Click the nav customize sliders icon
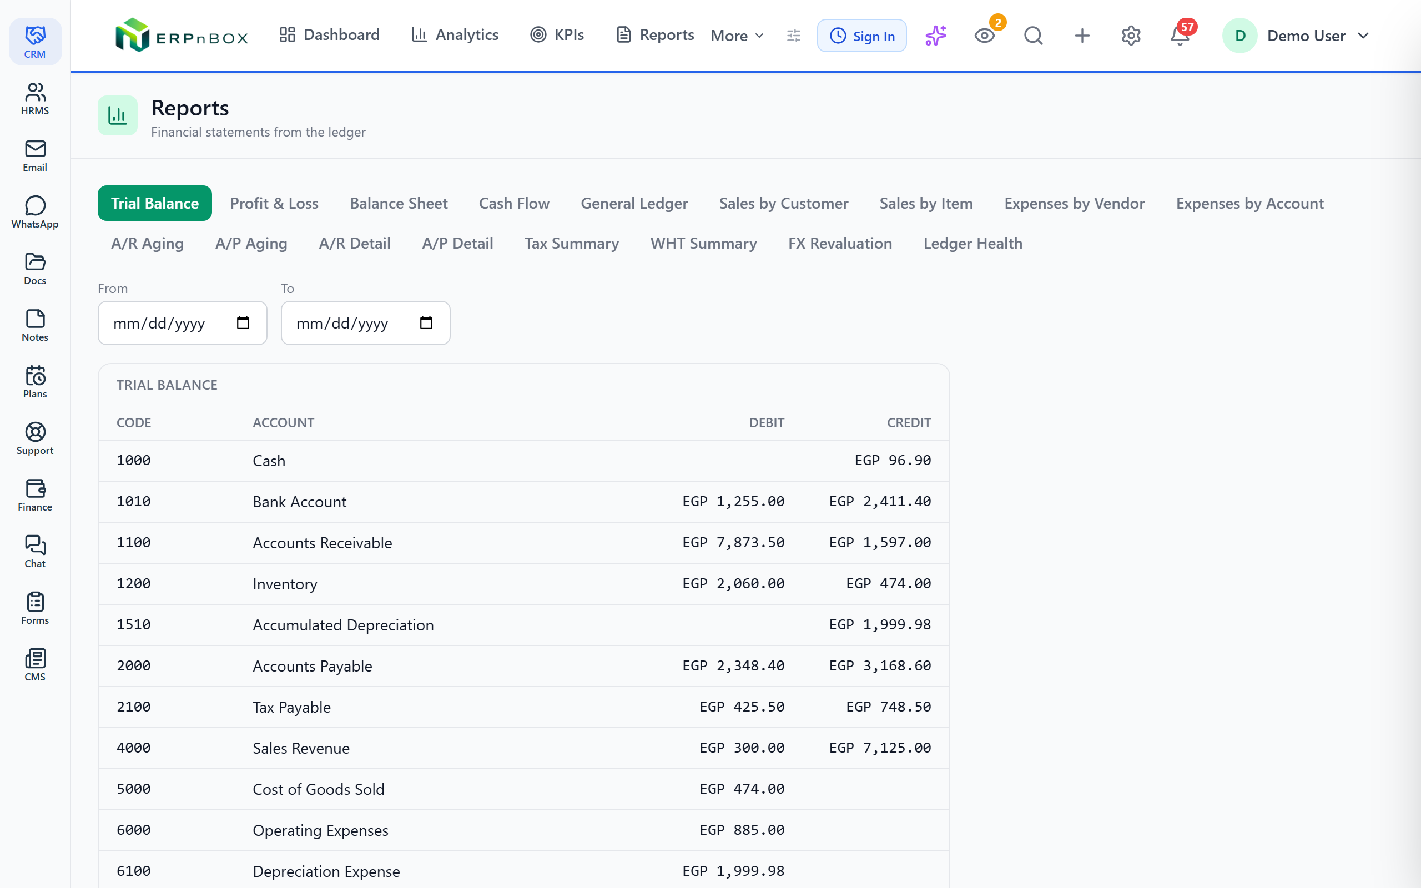Image resolution: width=1421 pixels, height=888 pixels. pos(793,35)
